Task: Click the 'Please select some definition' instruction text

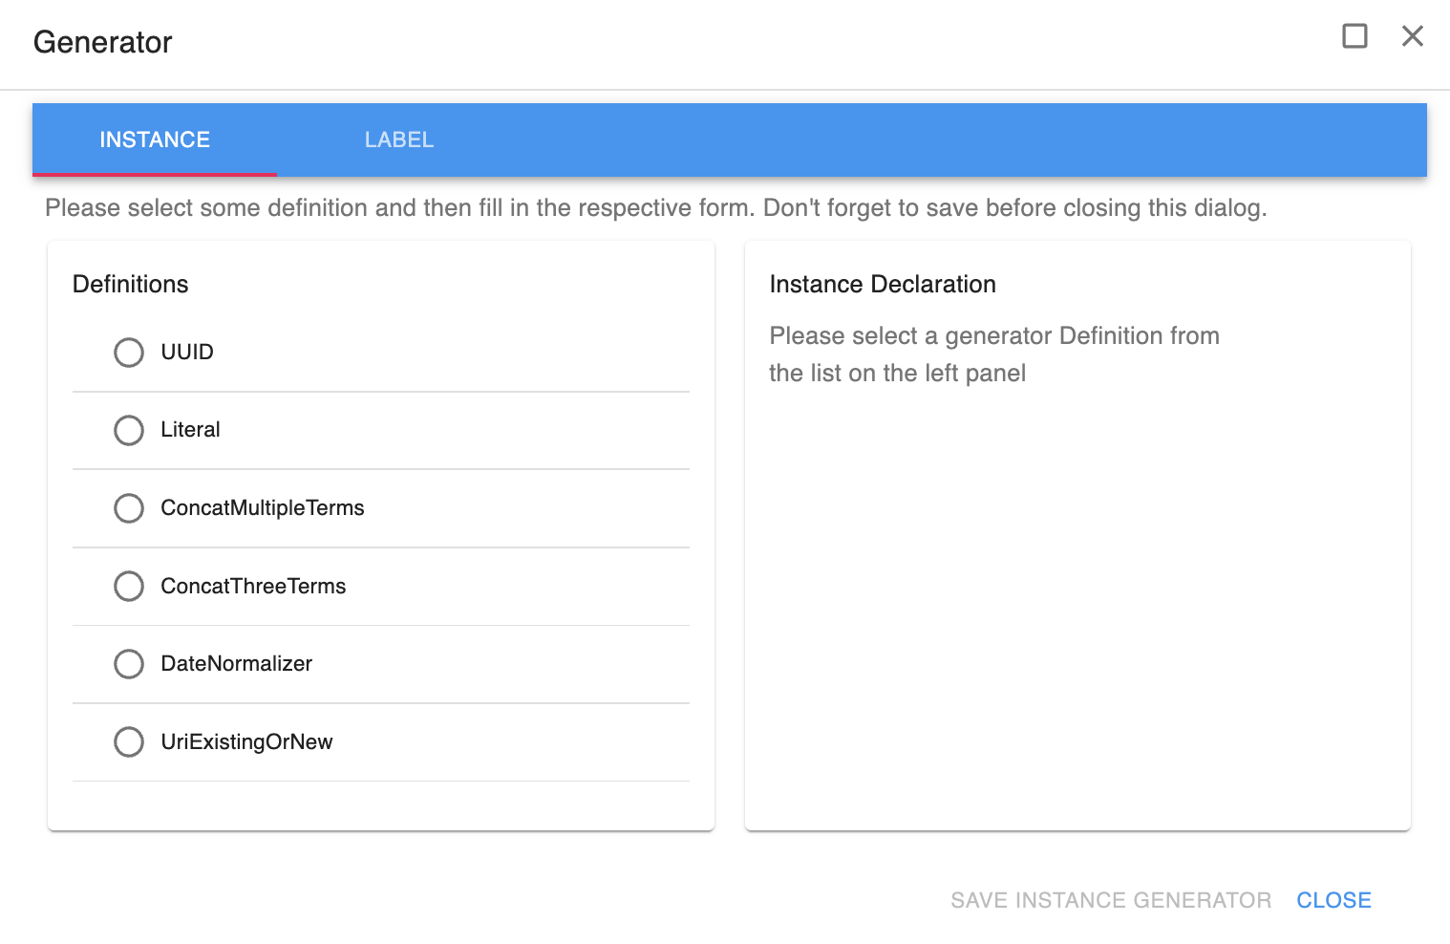Action: pos(655,207)
